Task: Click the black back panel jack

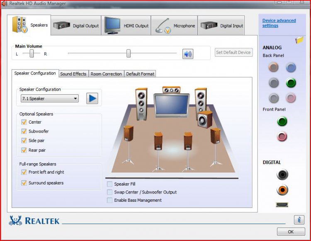Action: click(274, 83)
